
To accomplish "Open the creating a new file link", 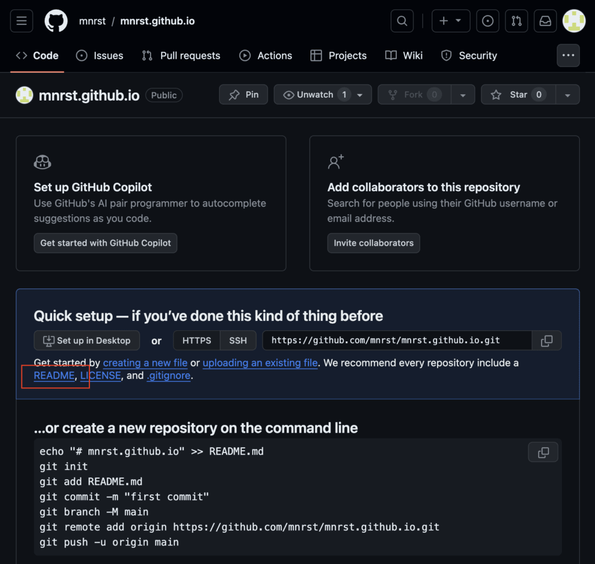I will point(145,363).
